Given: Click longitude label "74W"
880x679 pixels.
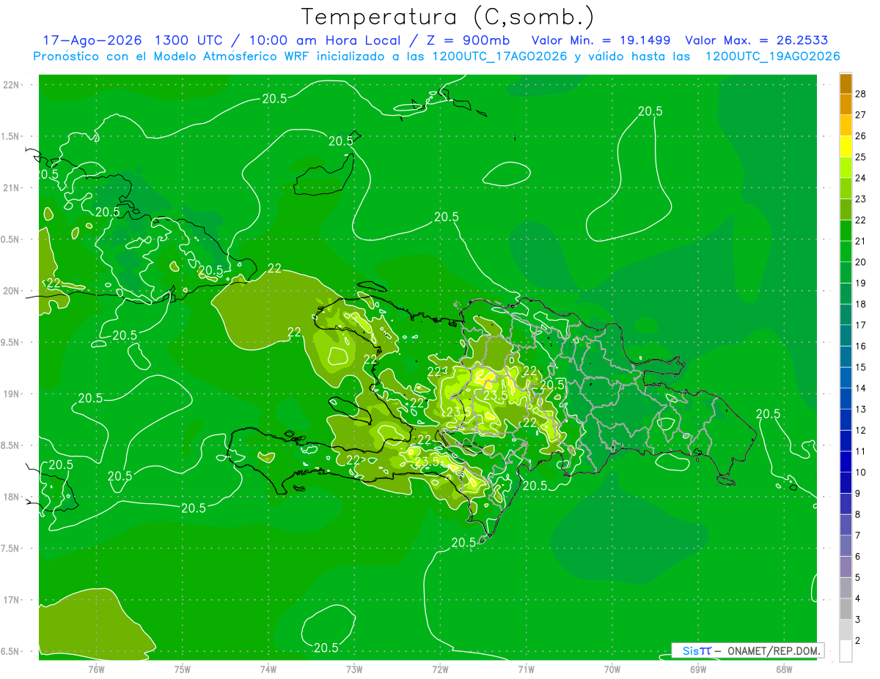Looking at the screenshot, I should 268,669.
